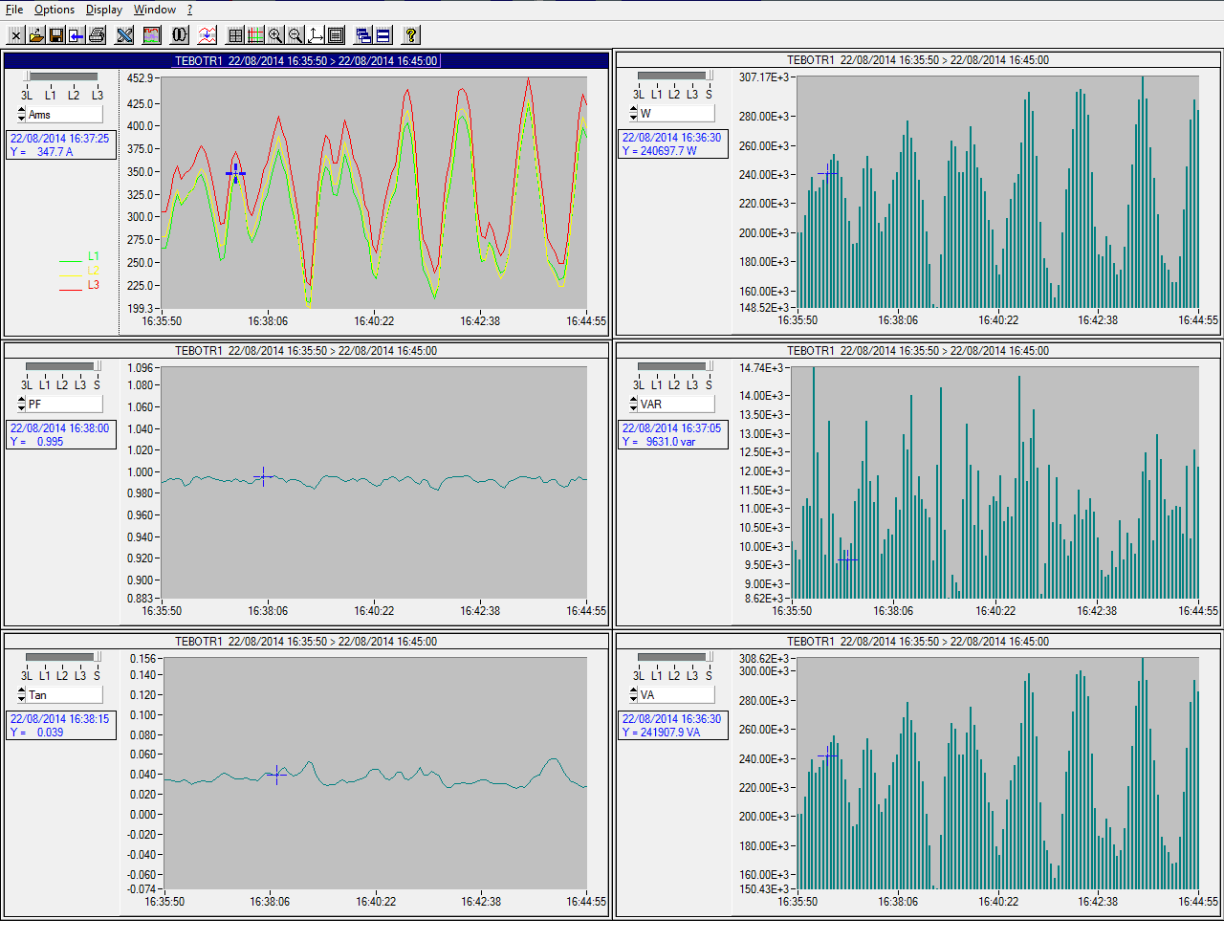
Task: Click the phase slider in the Tan window
Action: point(63,657)
